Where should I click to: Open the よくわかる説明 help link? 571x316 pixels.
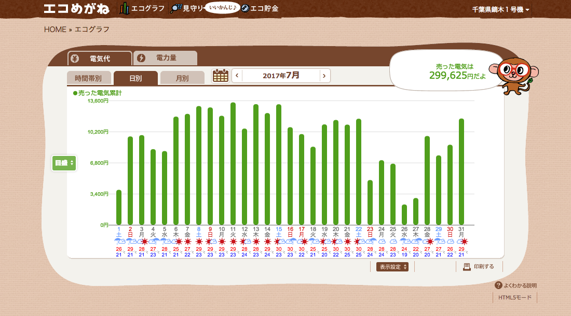(x=515, y=285)
